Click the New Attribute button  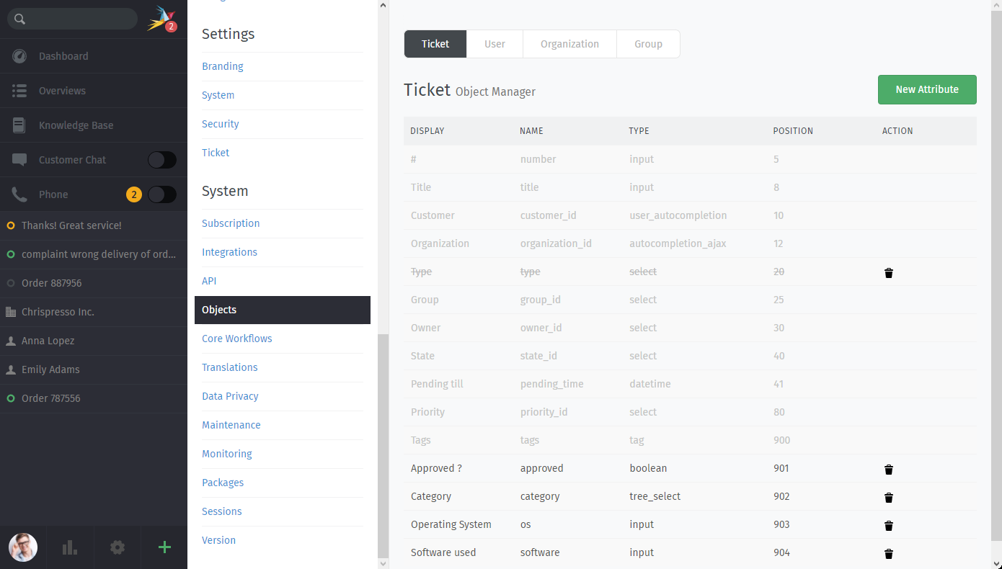[x=927, y=89]
